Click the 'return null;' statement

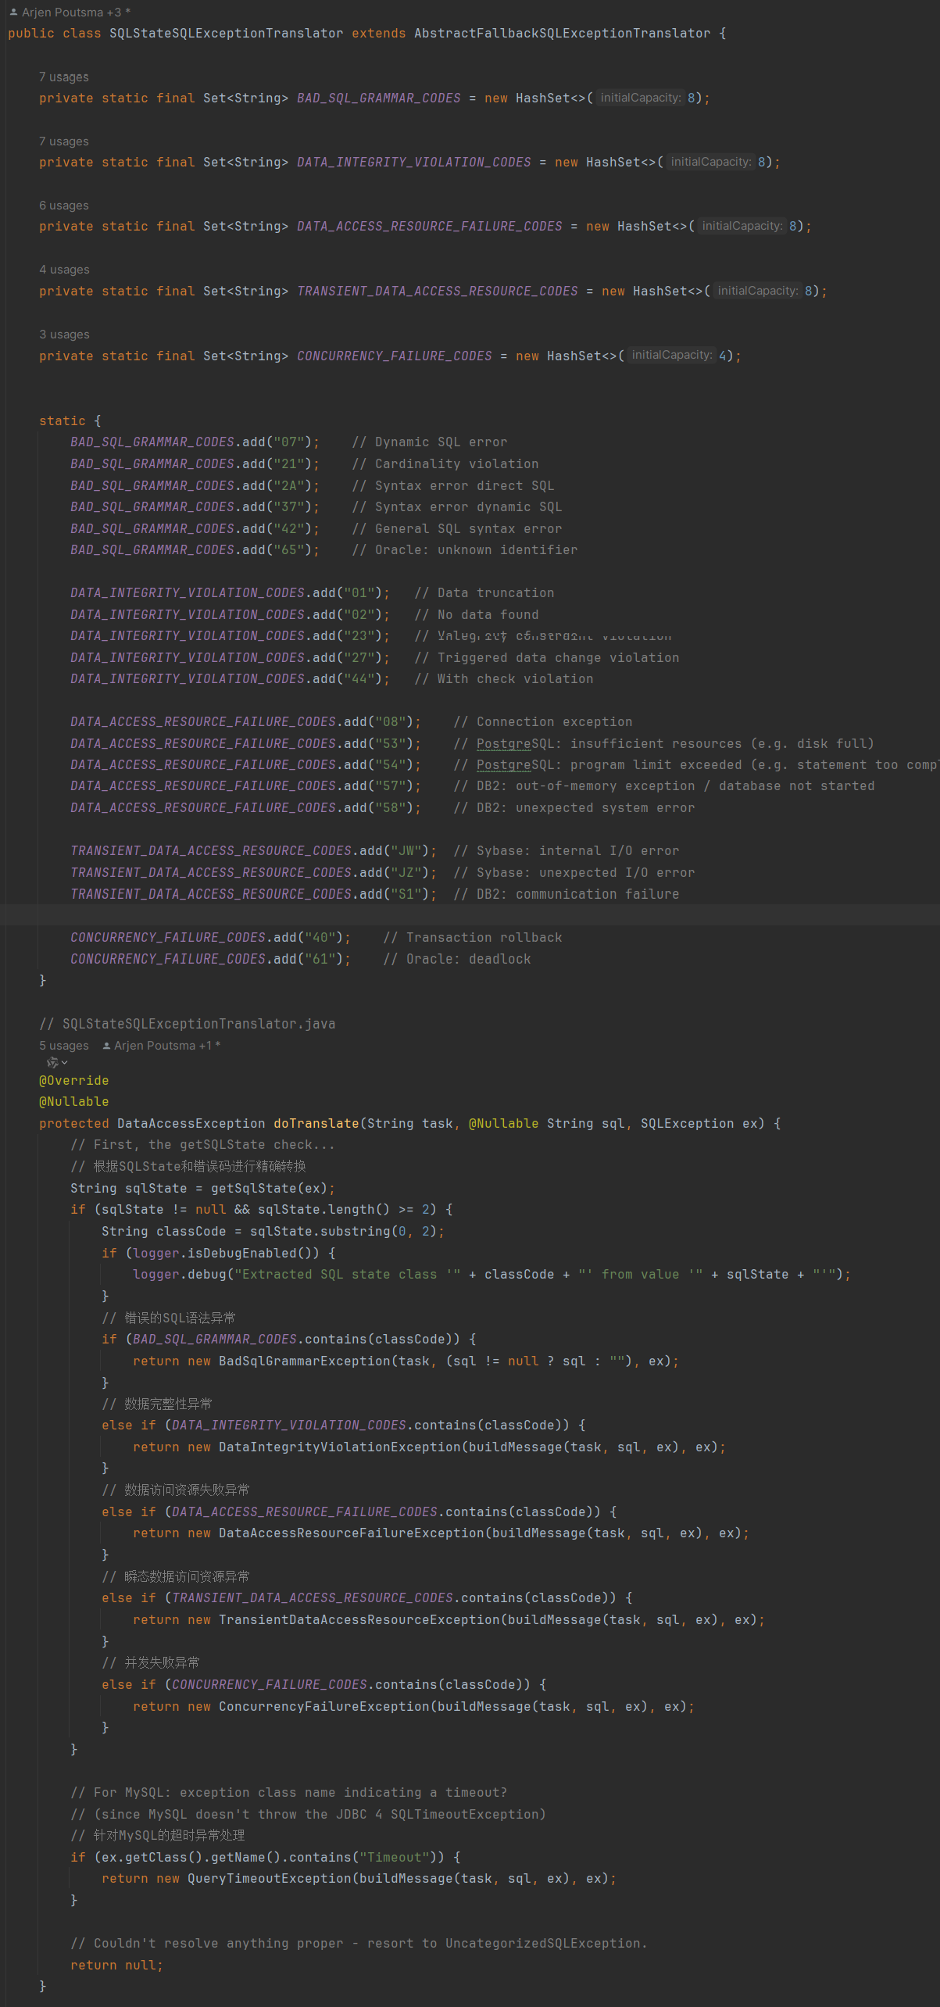tap(116, 1966)
